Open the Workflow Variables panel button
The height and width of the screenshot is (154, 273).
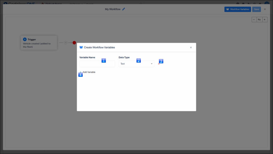point(237,9)
